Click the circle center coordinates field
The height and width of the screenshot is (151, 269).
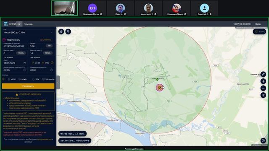click(x=15, y=46)
